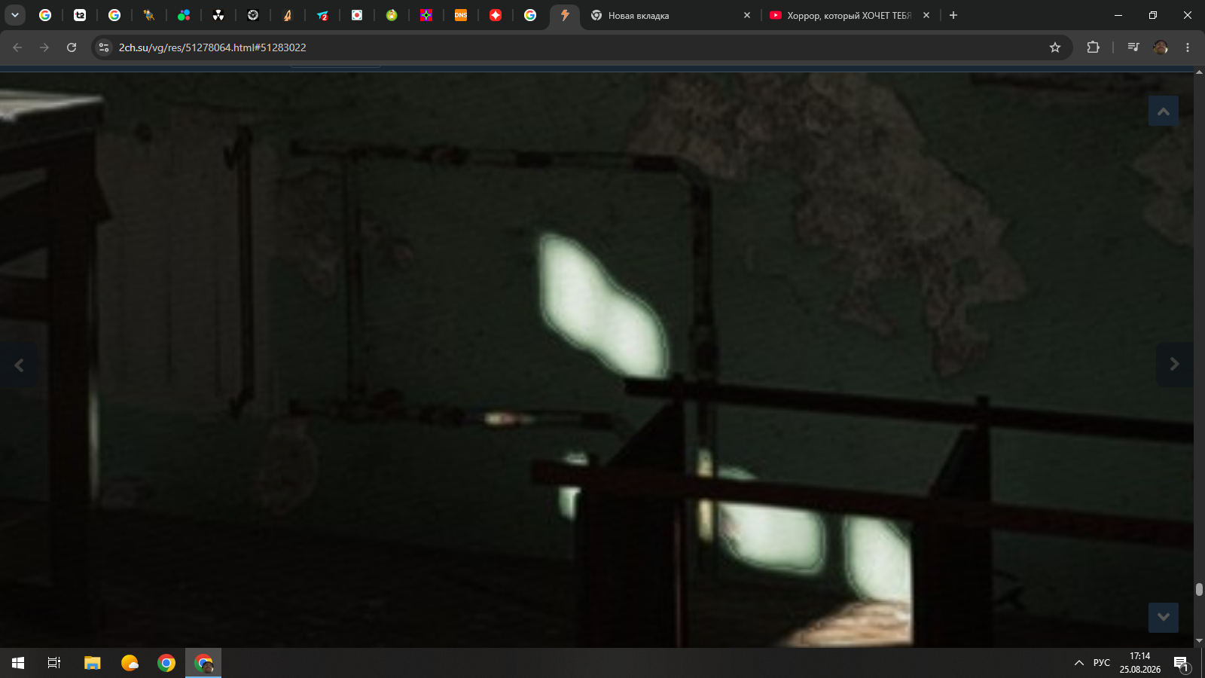Open the tab search chevron dropdown
1205x678 pixels.
[15, 15]
